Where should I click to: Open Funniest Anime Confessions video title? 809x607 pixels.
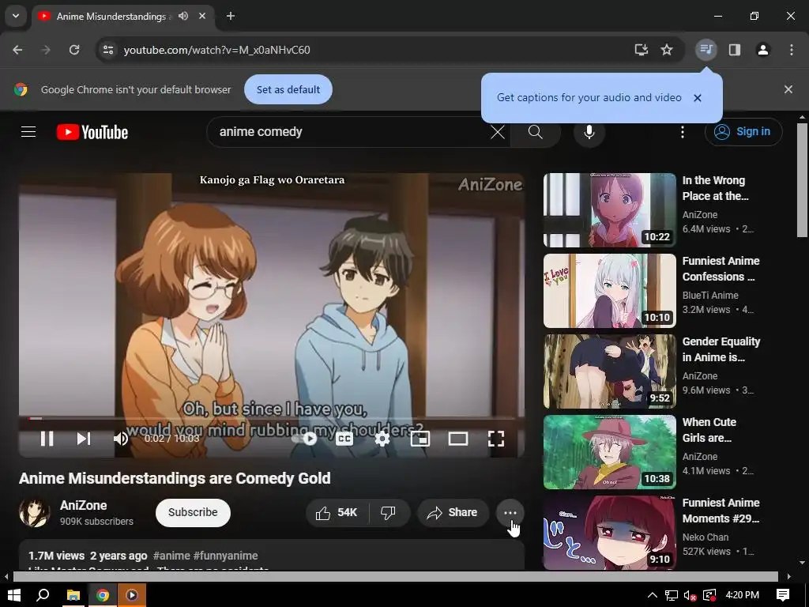coord(721,269)
